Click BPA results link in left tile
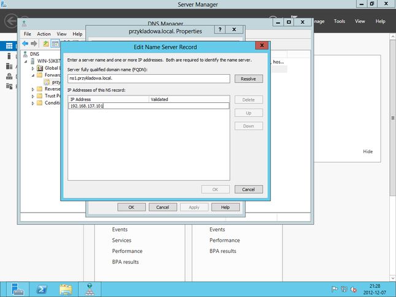Image resolution: width=396 pixels, height=297 pixels. (125, 262)
